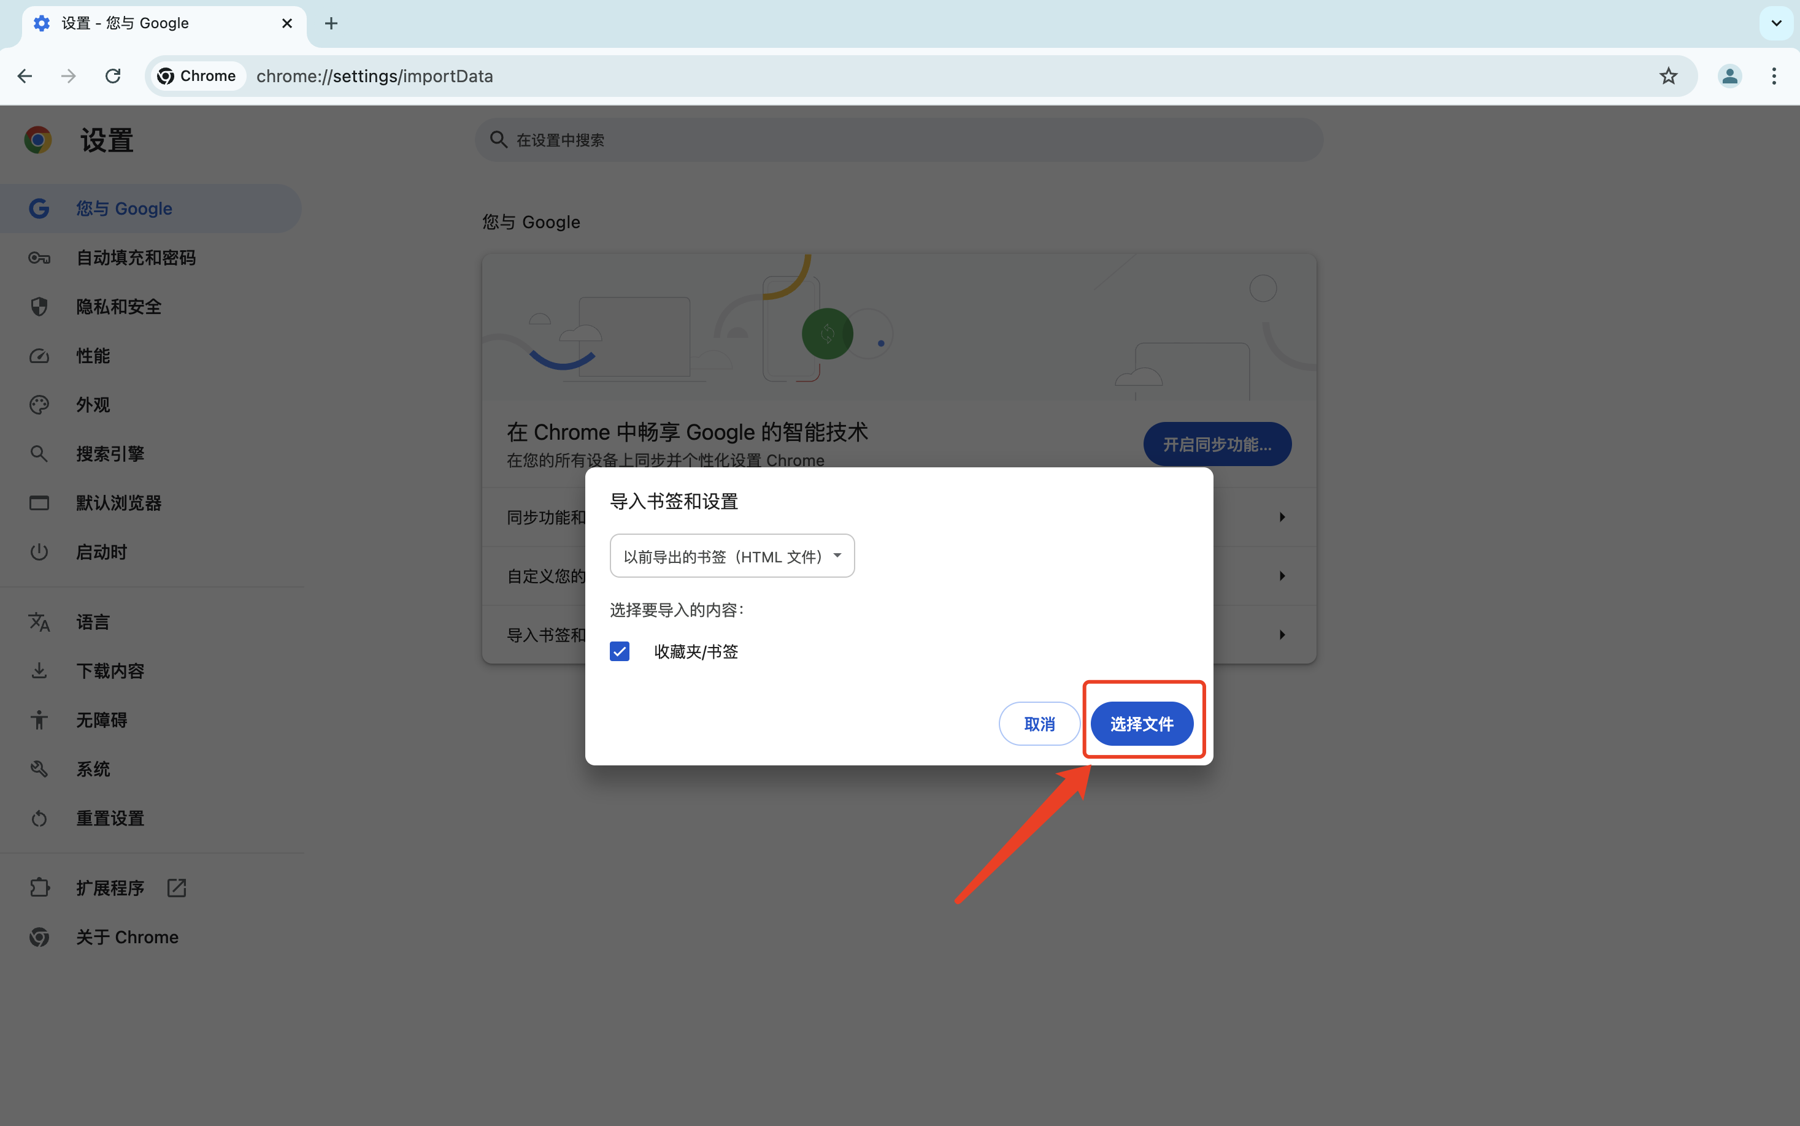
Task: Reload the current page
Action: click(x=113, y=76)
